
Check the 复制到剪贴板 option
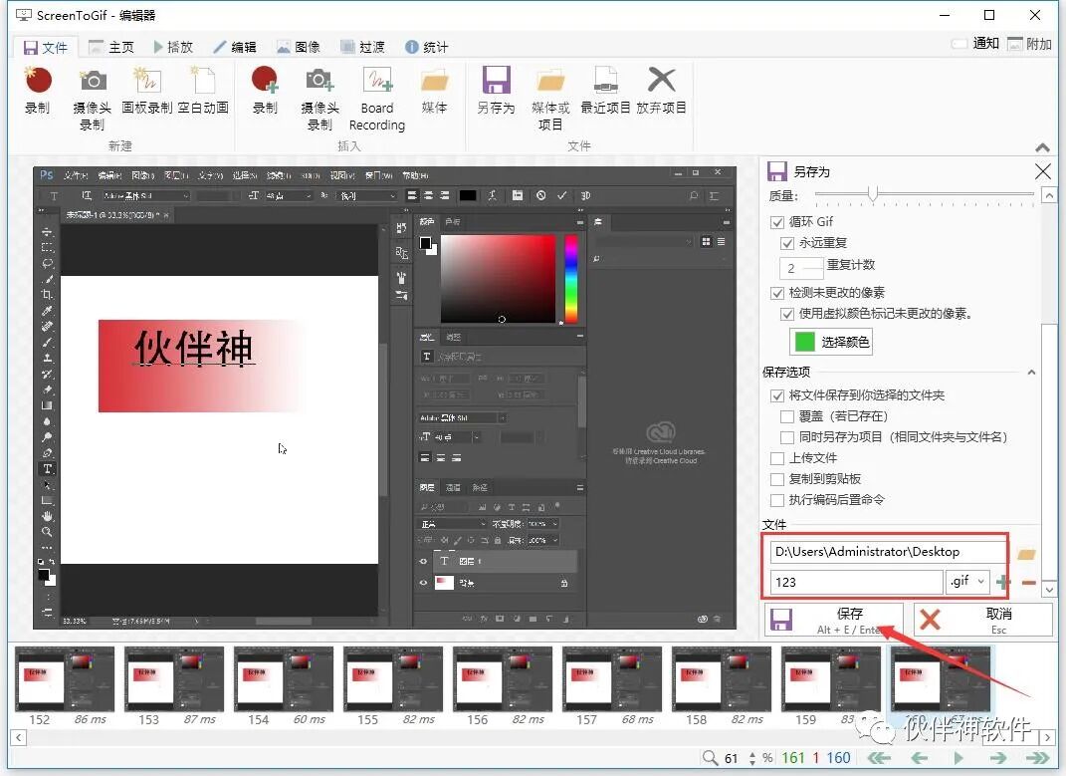click(779, 478)
